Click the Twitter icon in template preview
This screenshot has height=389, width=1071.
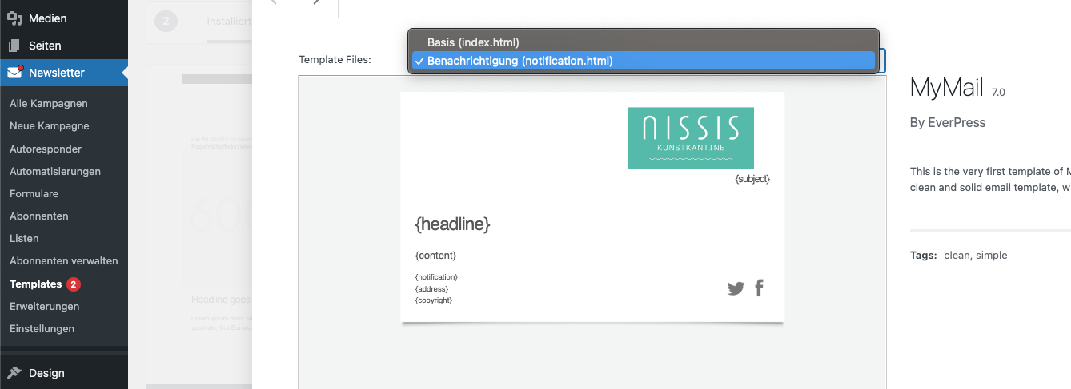(x=736, y=288)
